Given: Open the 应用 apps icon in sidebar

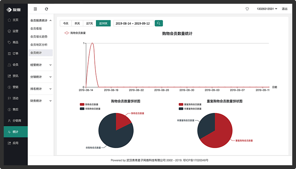Looking at the screenshot, I should click(9, 143).
